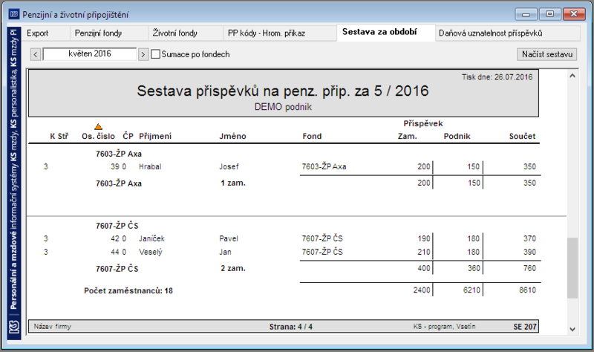Image resolution: width=594 pixels, height=352 pixels.
Task: Toggle the Sumace po fondech checkbox
Action: pos(155,54)
